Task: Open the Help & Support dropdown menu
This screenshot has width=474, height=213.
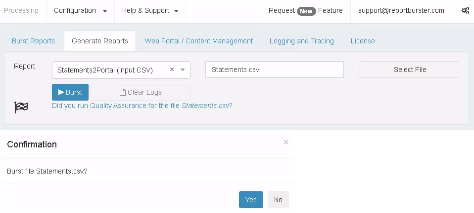Action: pos(150,10)
